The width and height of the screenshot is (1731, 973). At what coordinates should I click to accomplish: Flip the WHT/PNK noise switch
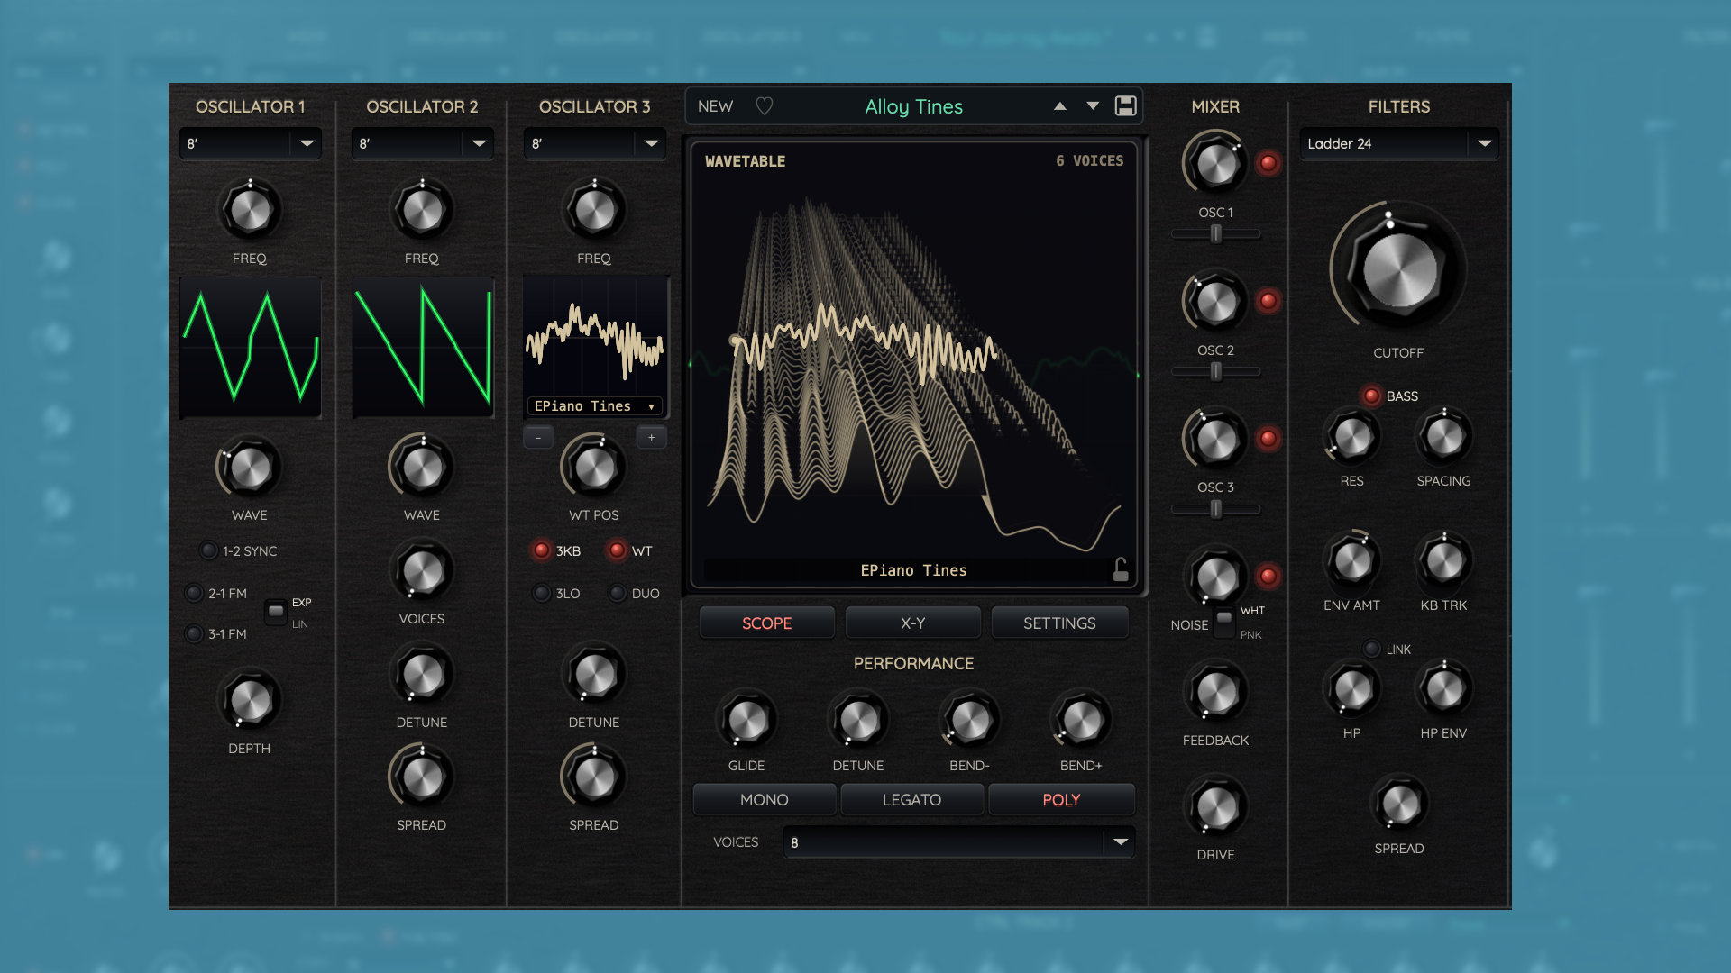(1223, 622)
